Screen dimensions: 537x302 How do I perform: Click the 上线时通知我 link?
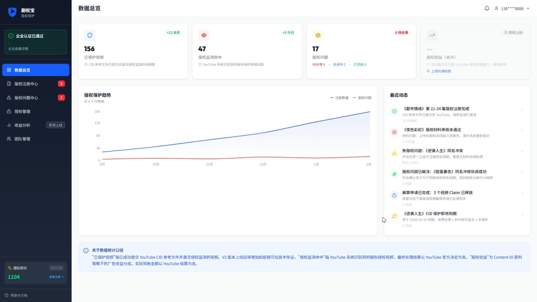click(439, 71)
